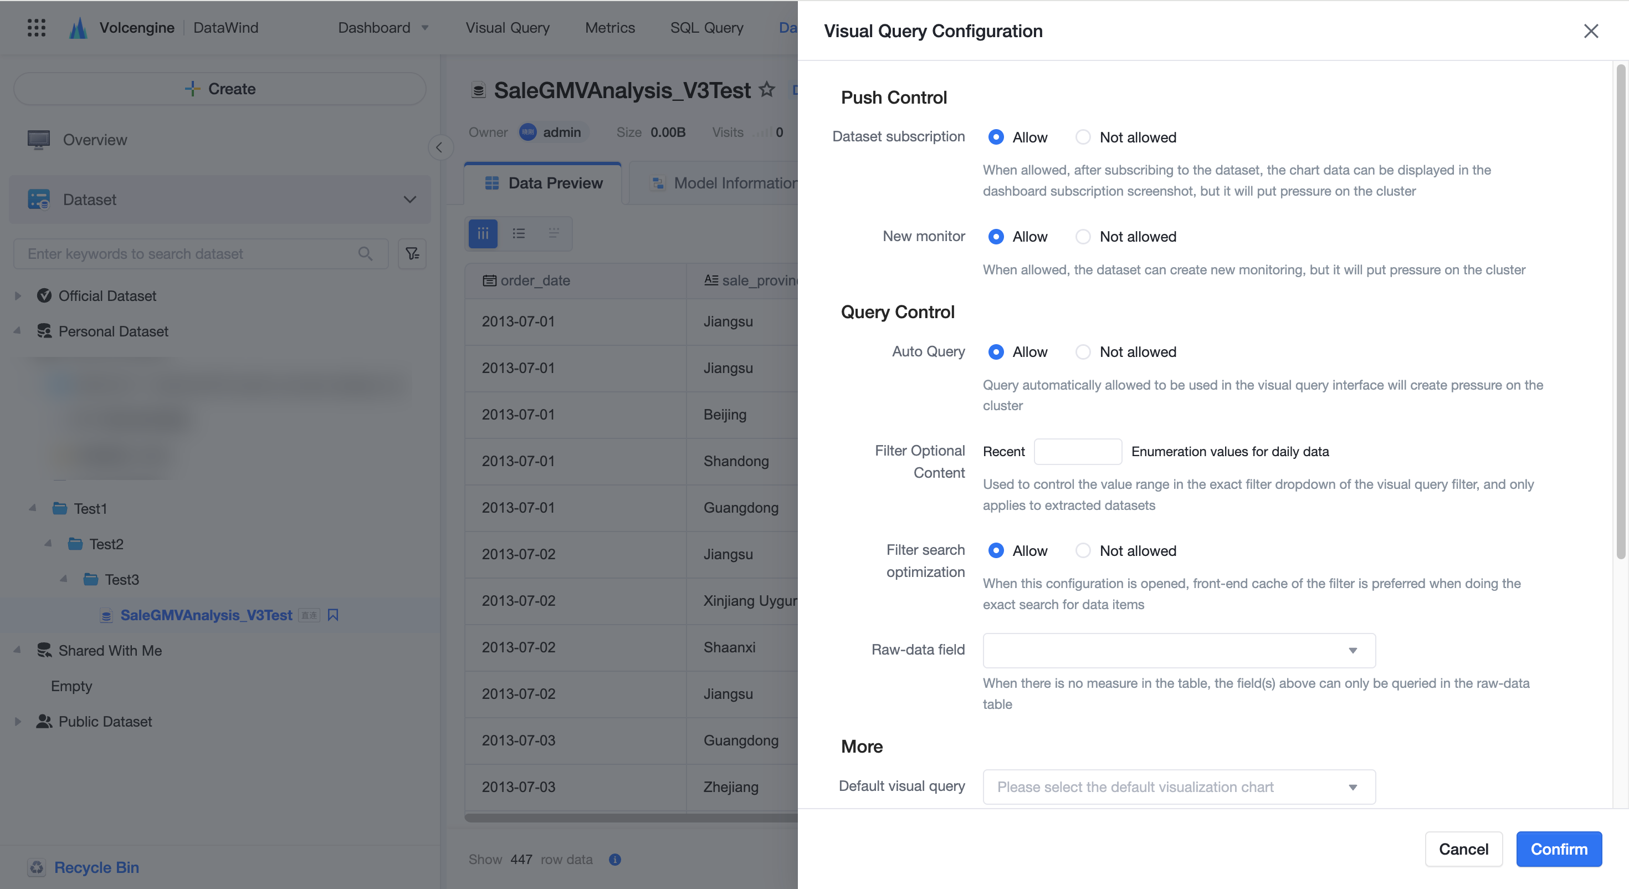
Task: Star the SaleGMVAnalysis_V3Test dataset
Action: click(x=767, y=90)
